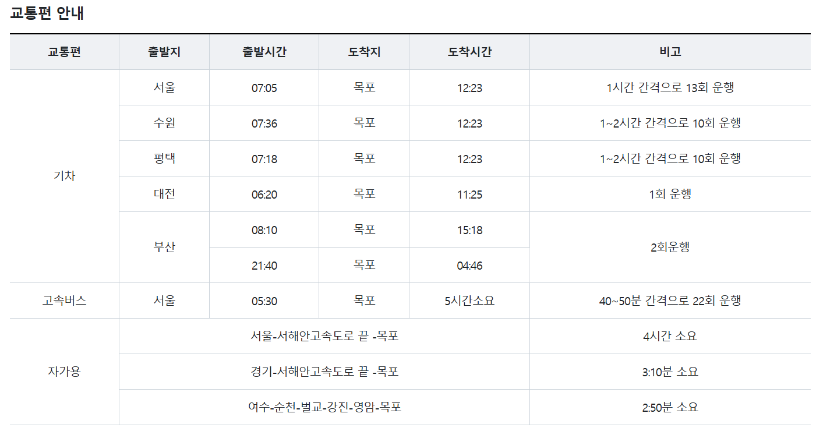Image resolution: width=816 pixels, height=431 pixels.
Task: Click the 출발지 column header
Action: 164,52
